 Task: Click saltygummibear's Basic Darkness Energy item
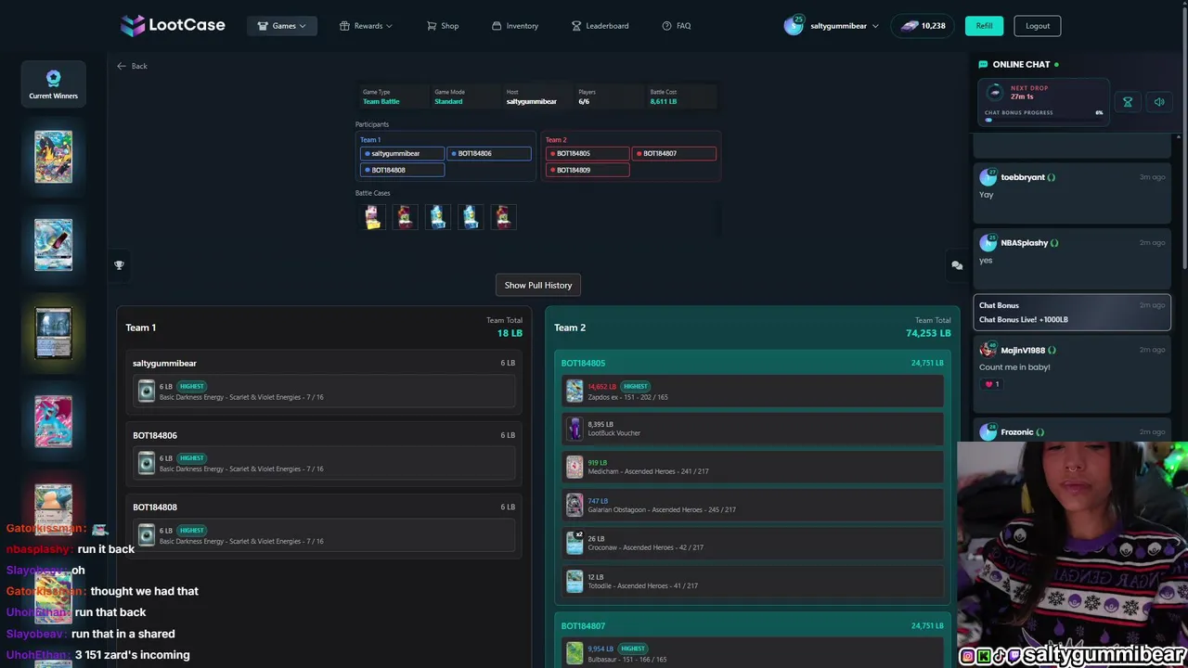tap(323, 392)
